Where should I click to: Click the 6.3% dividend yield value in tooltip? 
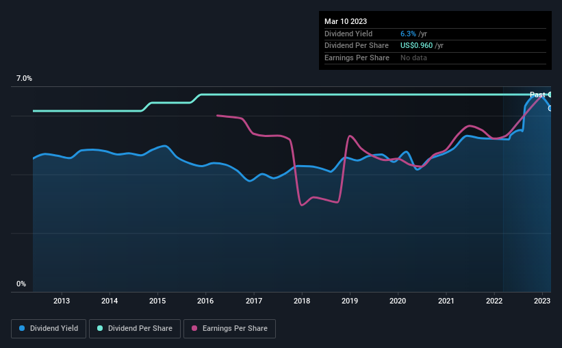point(409,34)
